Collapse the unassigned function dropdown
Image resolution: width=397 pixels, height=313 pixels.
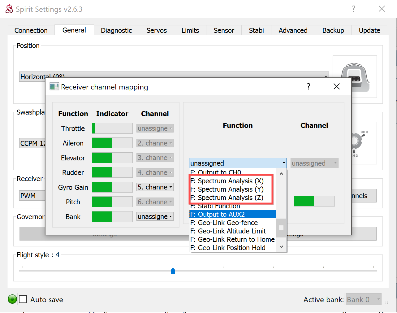[237, 163]
